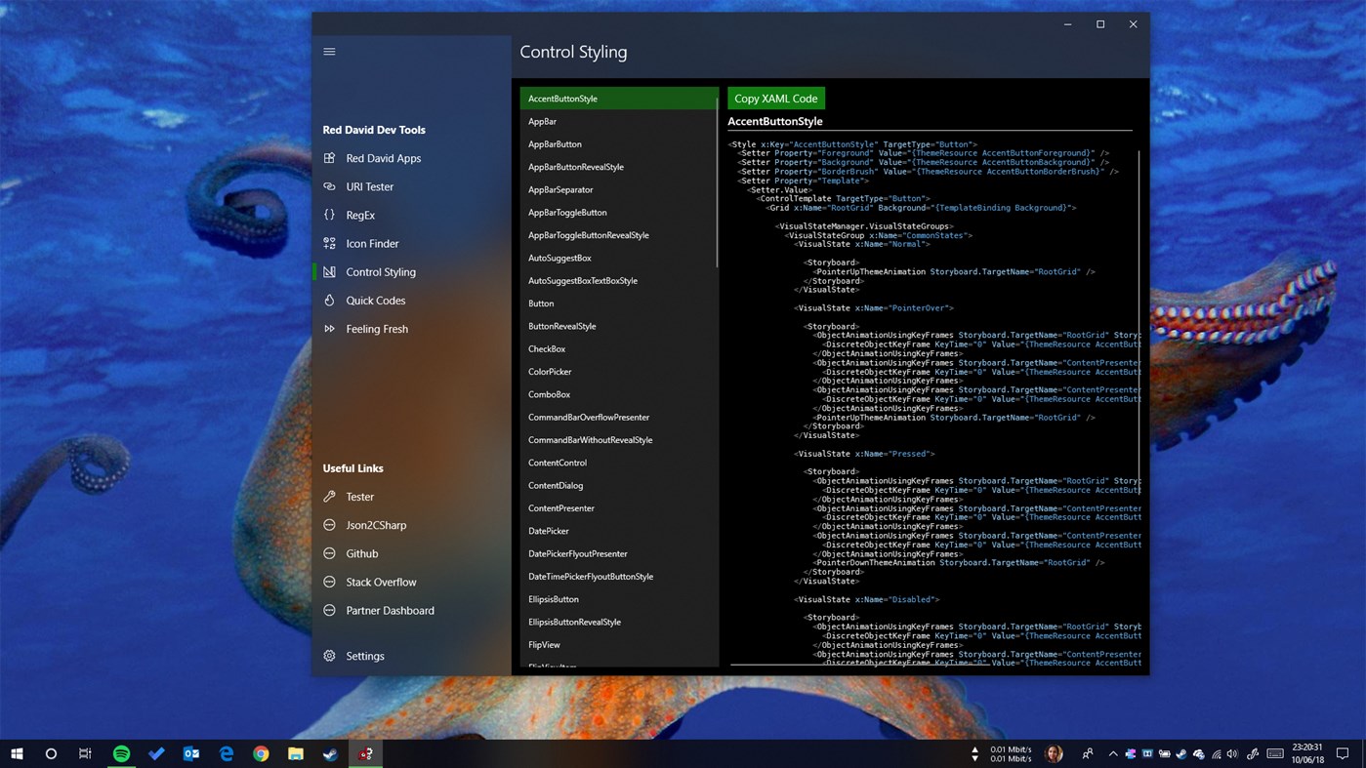1366x768 pixels.
Task: Open the Settings gear icon
Action: pos(329,656)
